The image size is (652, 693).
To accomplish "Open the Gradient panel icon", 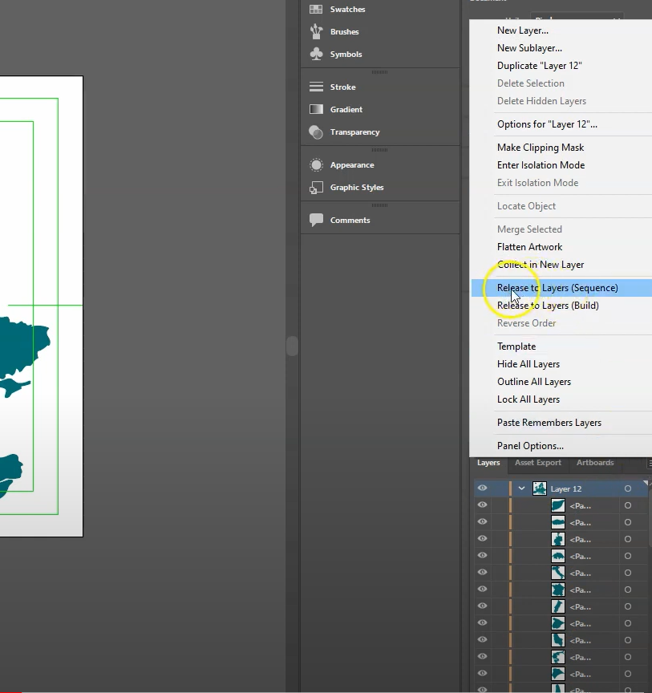I will [316, 110].
